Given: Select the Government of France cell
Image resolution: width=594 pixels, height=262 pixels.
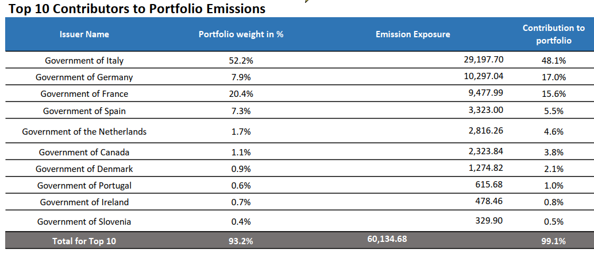Looking at the screenshot, I should tap(84, 93).
